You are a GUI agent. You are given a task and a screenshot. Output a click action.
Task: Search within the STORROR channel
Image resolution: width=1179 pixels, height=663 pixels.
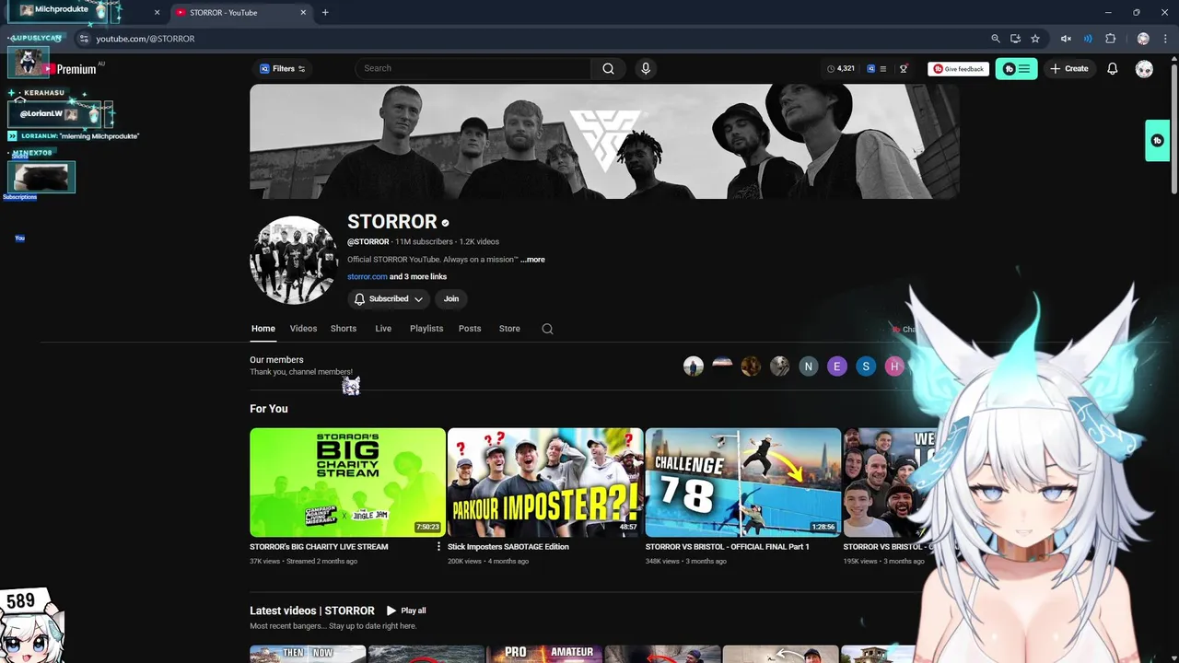click(547, 329)
